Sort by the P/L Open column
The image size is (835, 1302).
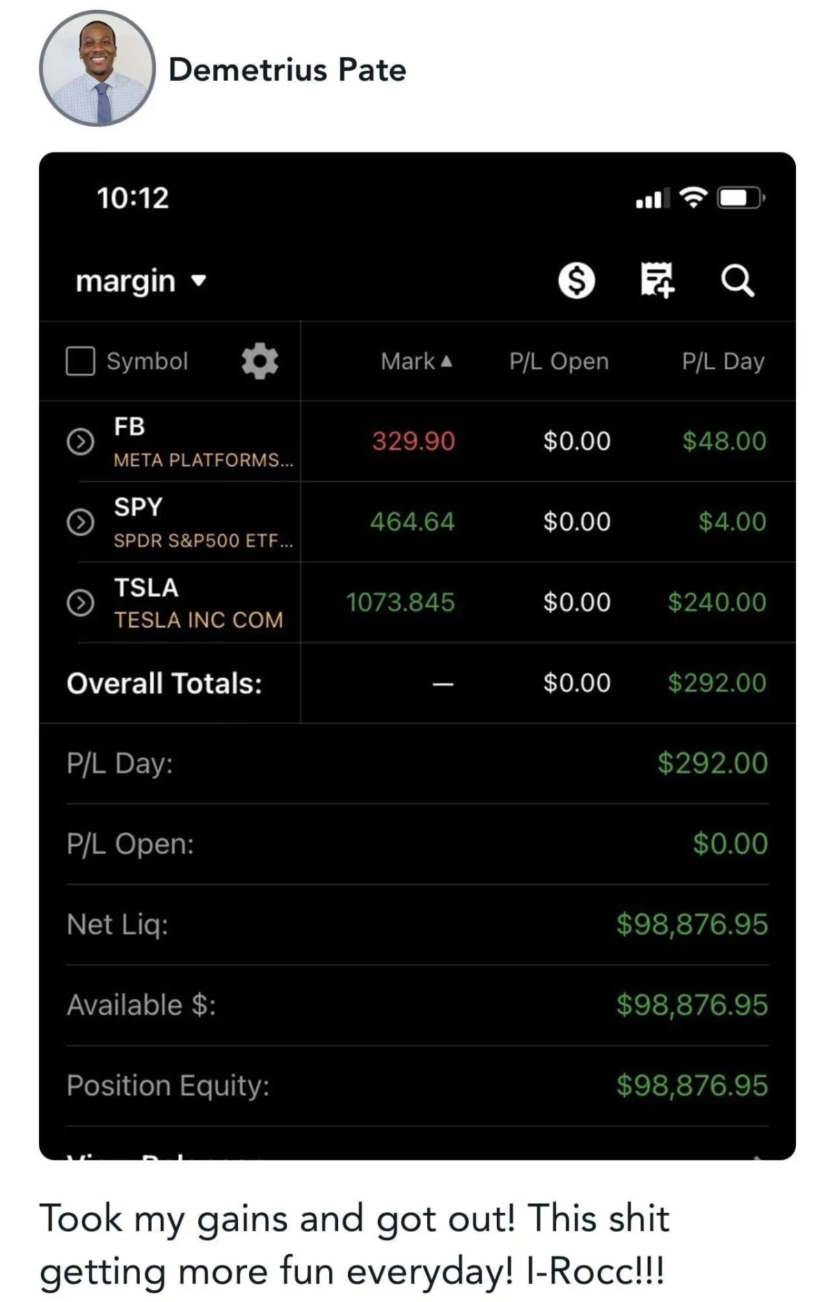coord(559,361)
